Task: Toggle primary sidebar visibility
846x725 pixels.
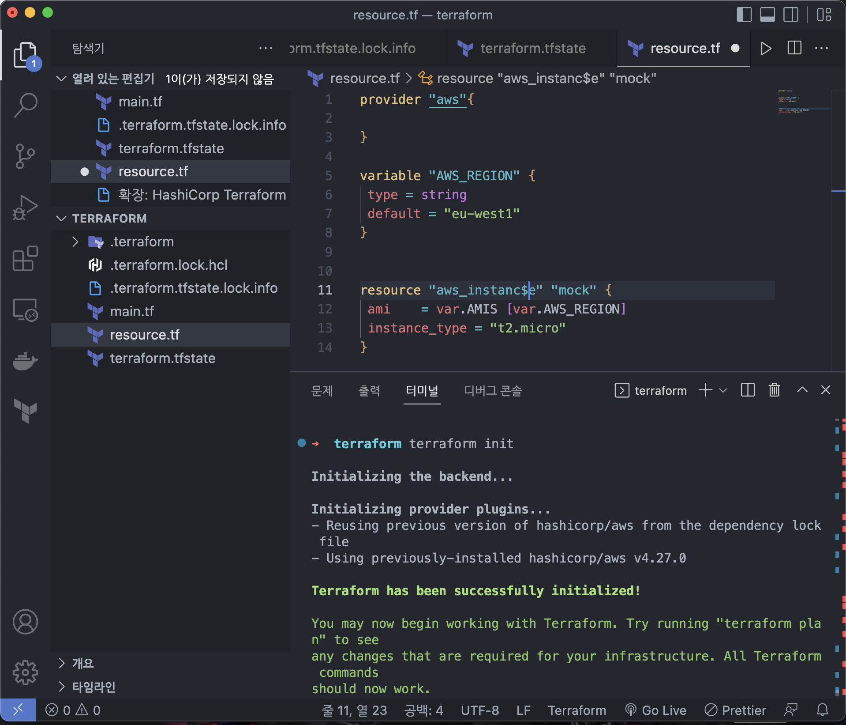Action: (744, 15)
